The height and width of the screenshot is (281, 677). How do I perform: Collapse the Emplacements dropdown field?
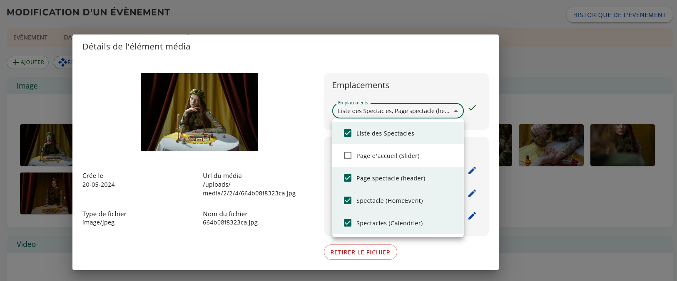456,111
